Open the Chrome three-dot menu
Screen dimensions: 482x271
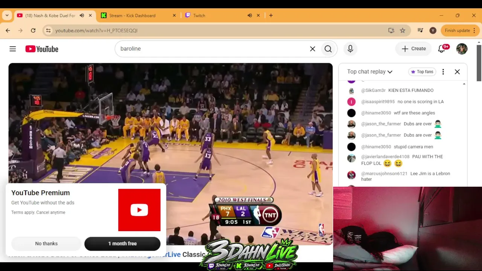[x=474, y=30]
